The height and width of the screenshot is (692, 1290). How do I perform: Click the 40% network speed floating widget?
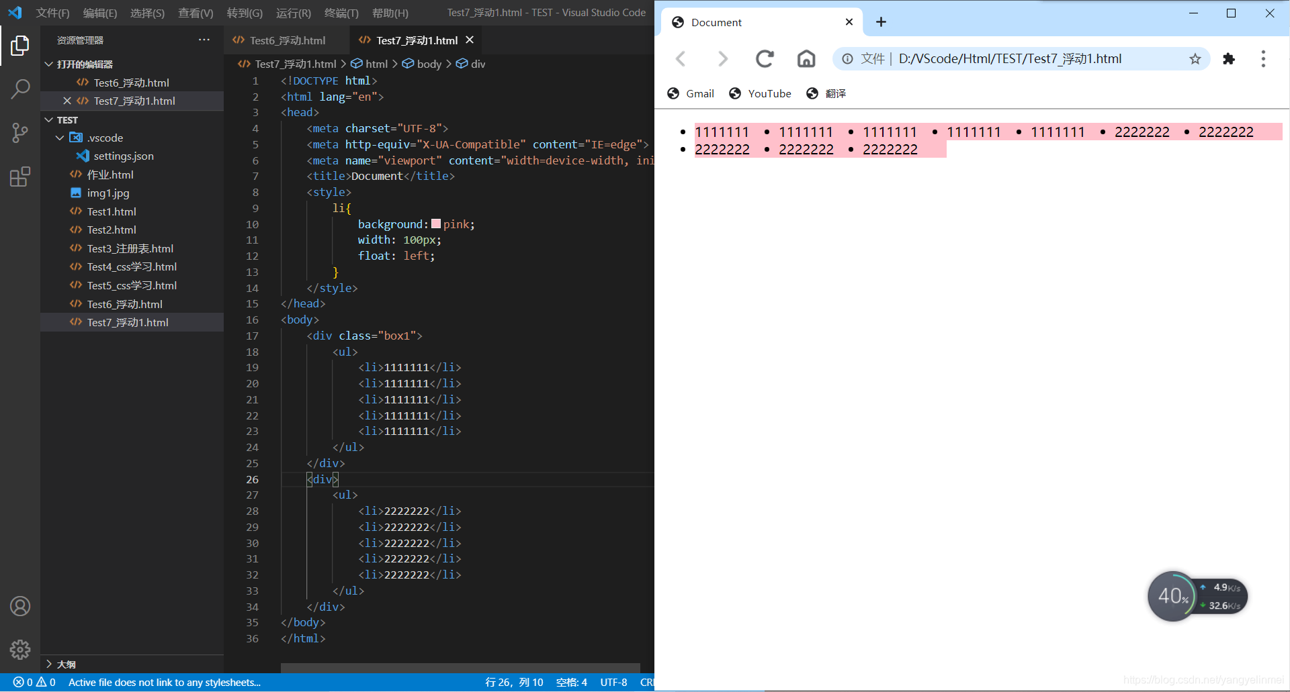tap(1197, 596)
